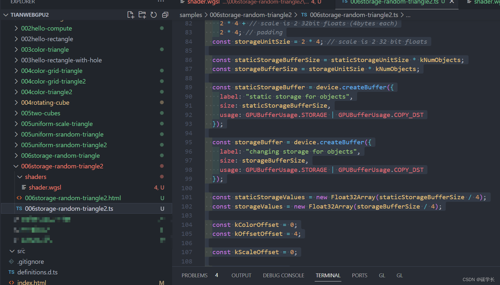Viewport: 500px width, 285px height.
Task: Open the first GL panel tab
Action: tap(382, 275)
